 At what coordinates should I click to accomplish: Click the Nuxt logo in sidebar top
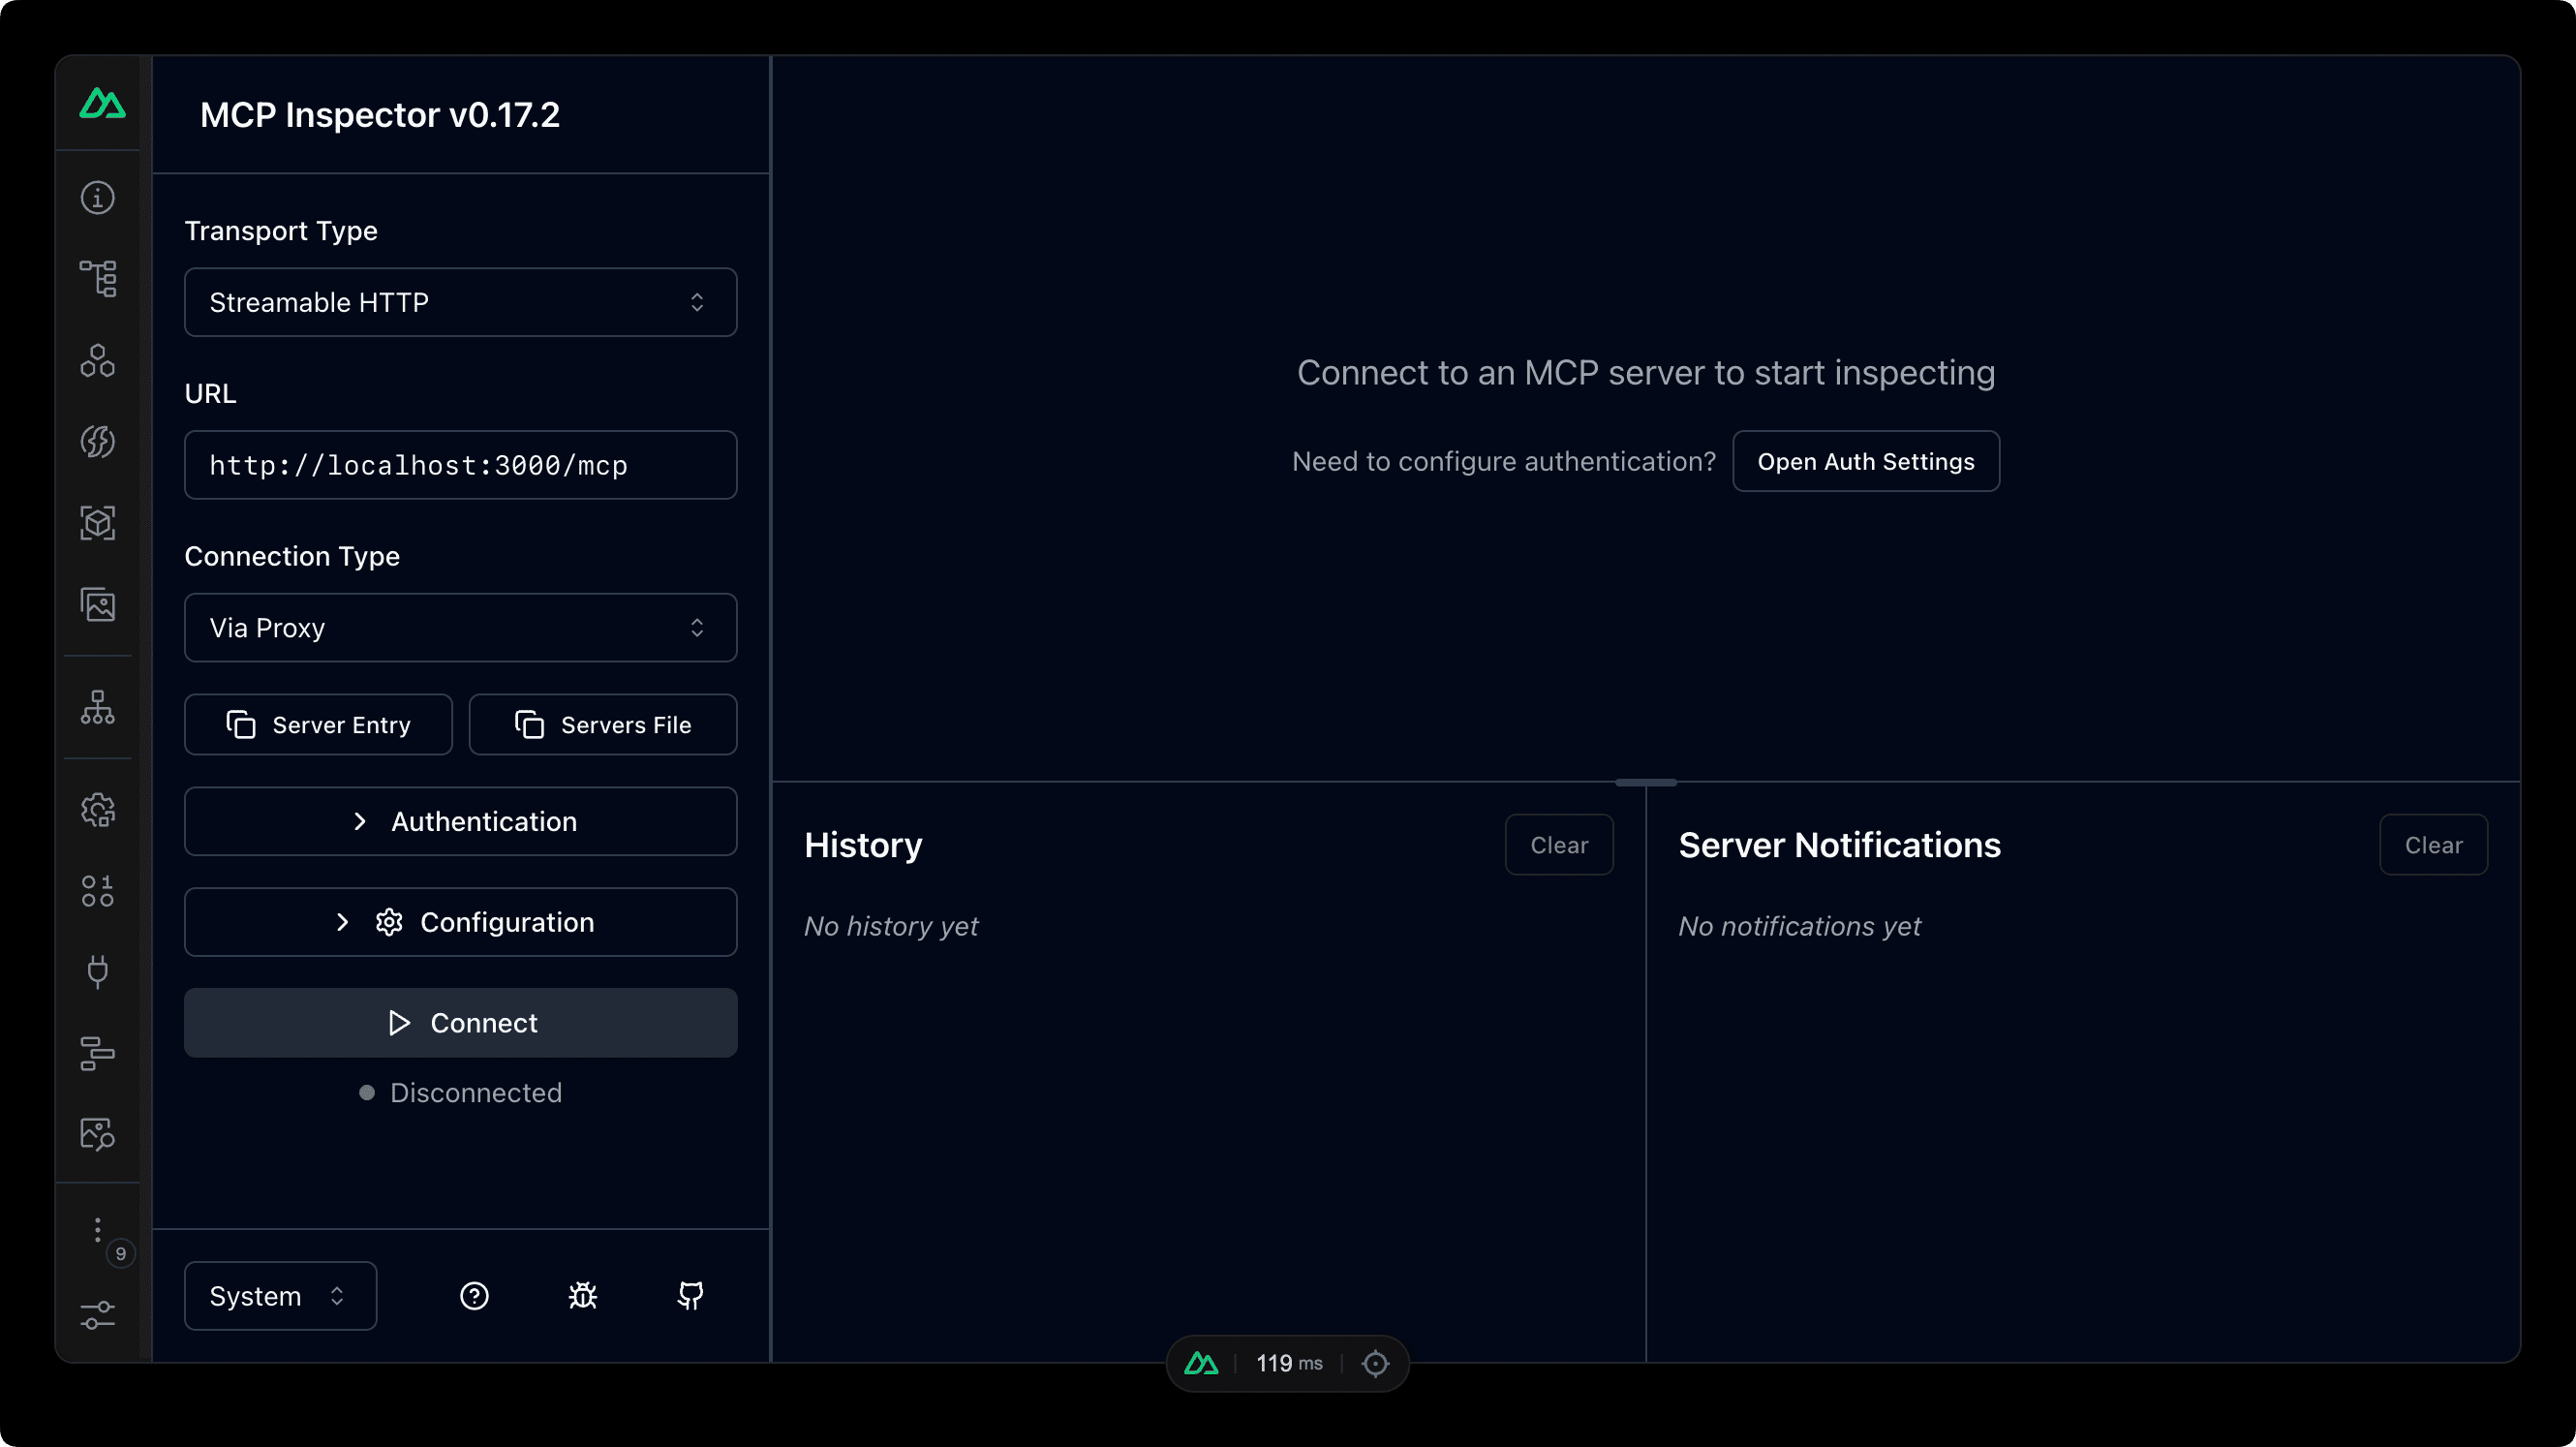102,104
